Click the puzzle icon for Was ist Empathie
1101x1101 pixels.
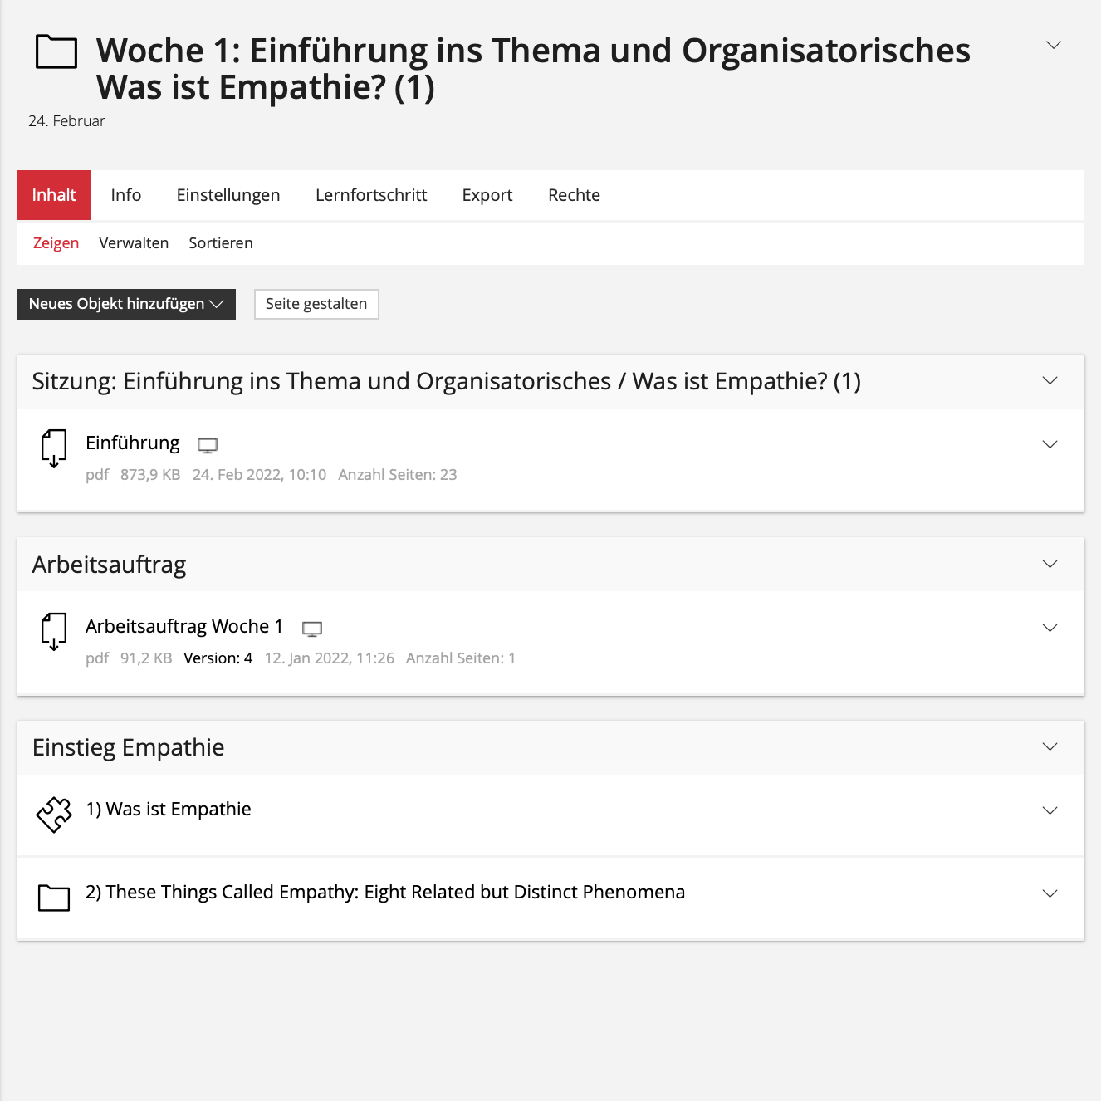coord(54,814)
